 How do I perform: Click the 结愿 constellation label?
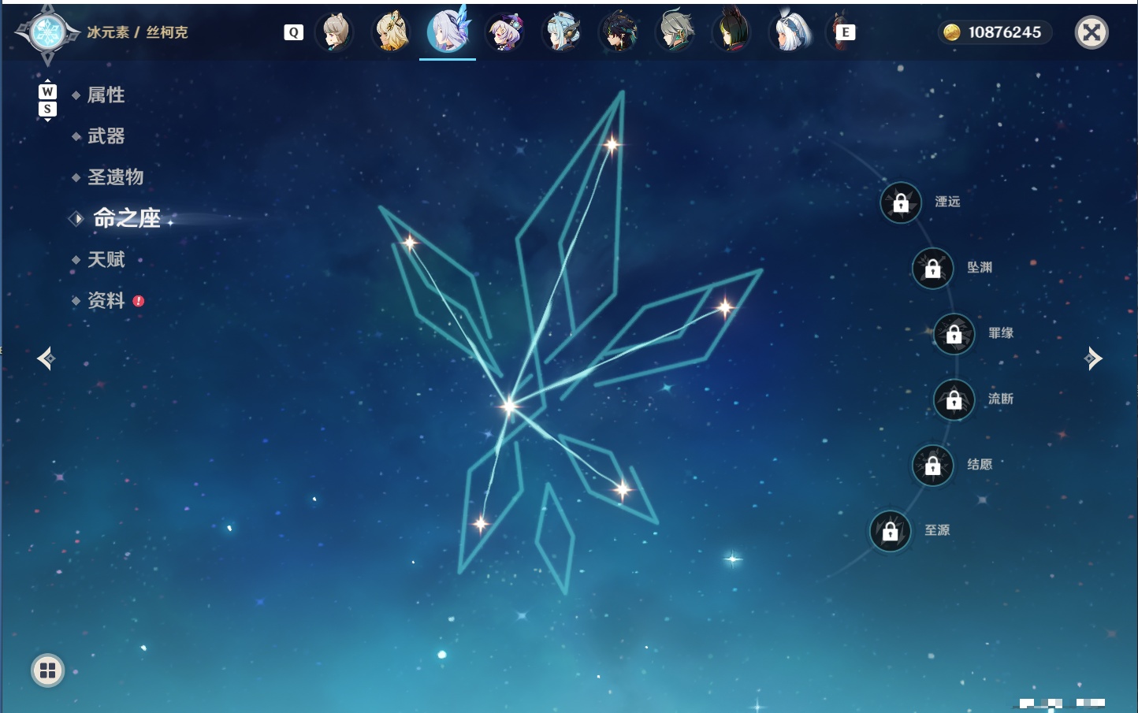(980, 465)
